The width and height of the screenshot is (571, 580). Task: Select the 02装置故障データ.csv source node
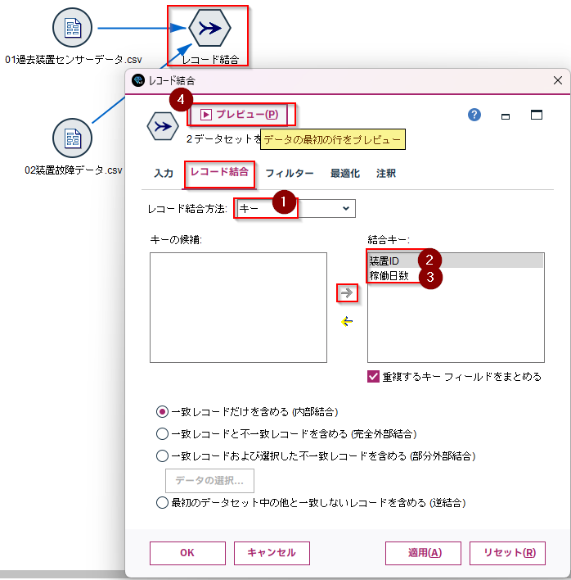72,138
